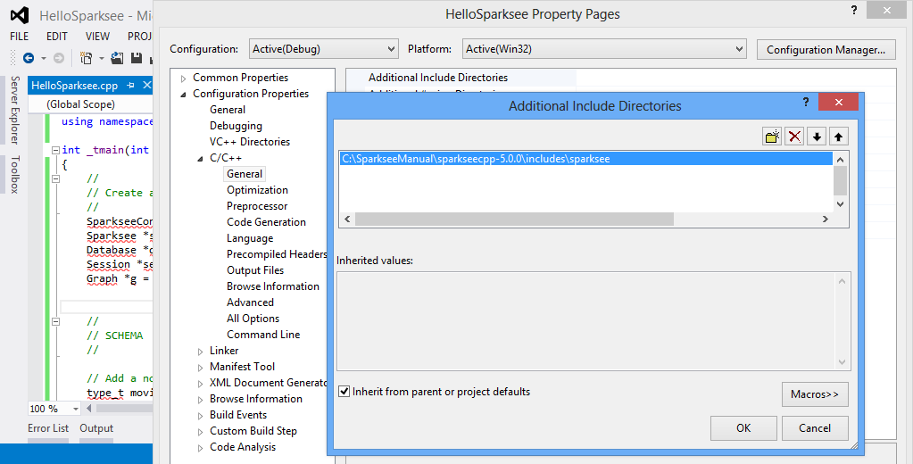Click the right arrow of include list horizontal scrollbar

pos(825,219)
